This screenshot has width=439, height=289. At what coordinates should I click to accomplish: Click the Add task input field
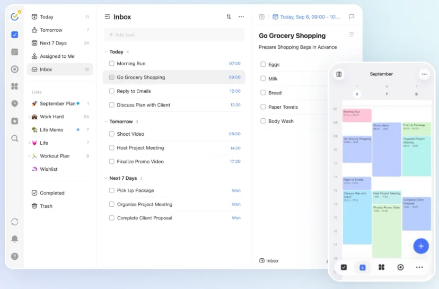click(x=174, y=34)
